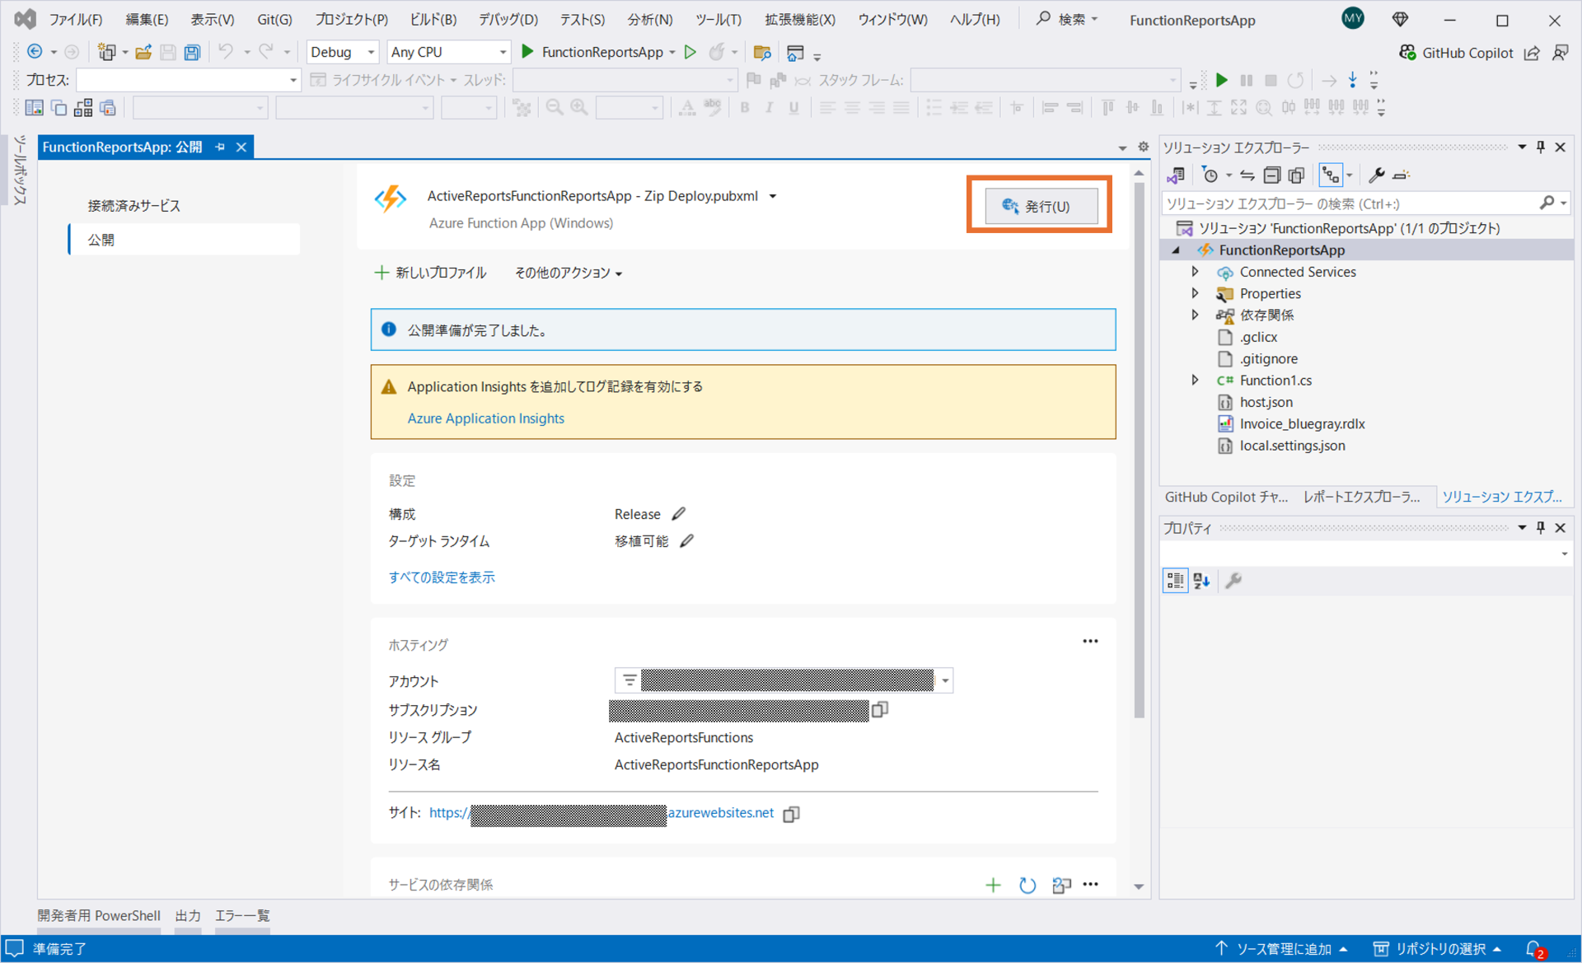The height and width of the screenshot is (963, 1582).
Task: Open the デバッグ(D) menu
Action: (508, 20)
